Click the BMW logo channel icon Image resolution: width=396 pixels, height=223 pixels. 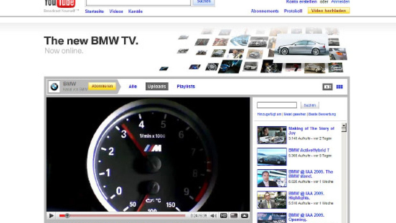[x=55, y=87]
